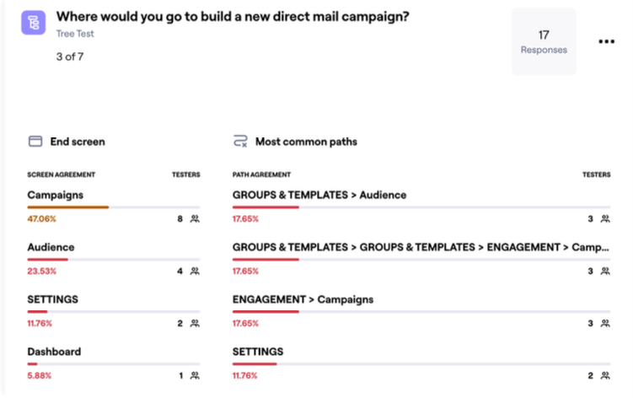This screenshot has height=398, width=633.
Task: Click testers icon in SETTINGS end screen row
Action: click(195, 324)
